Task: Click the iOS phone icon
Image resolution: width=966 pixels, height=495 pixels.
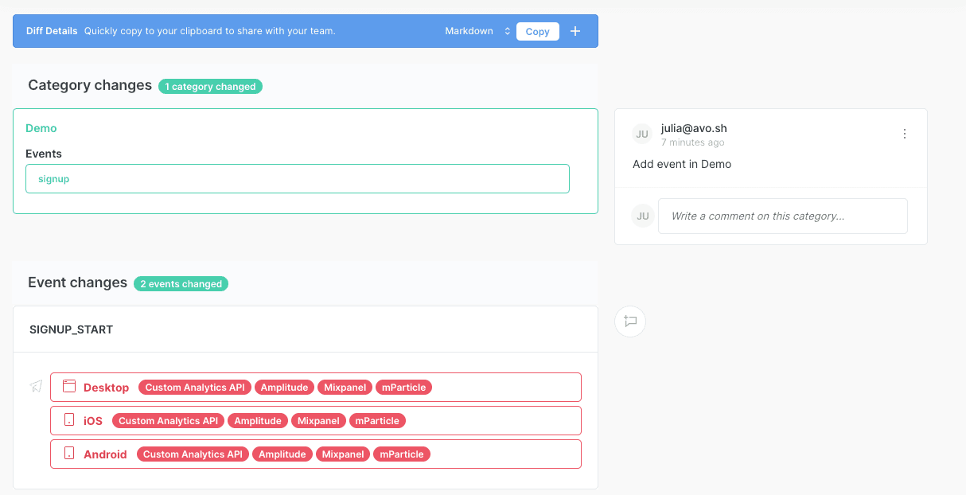Action: coord(69,420)
